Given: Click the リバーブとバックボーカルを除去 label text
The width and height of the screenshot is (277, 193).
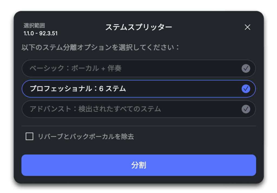Looking at the screenshot, I should click(x=86, y=137).
